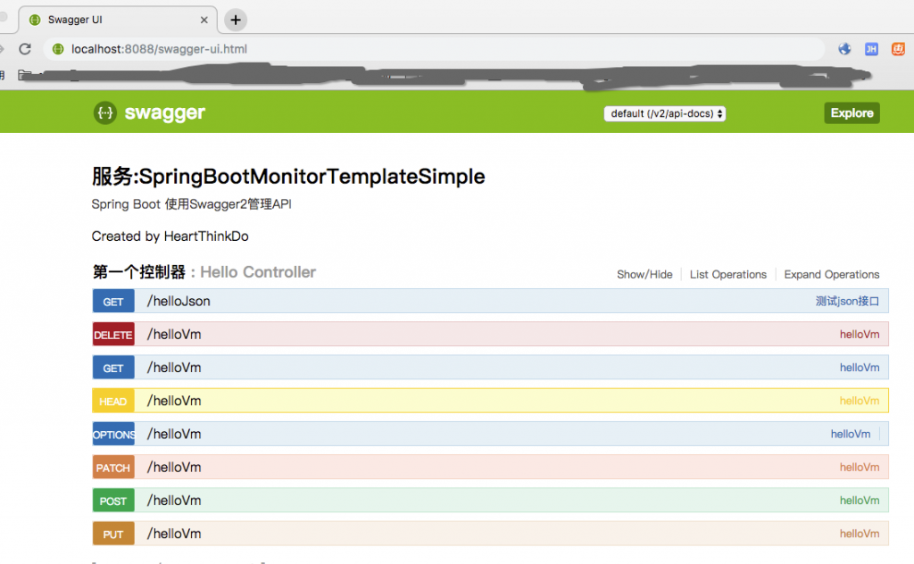Click the helloVm summary on DELETE row

(860, 335)
